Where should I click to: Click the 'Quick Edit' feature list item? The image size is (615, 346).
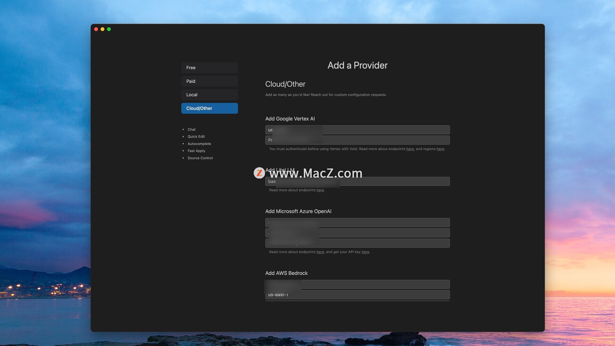196,136
